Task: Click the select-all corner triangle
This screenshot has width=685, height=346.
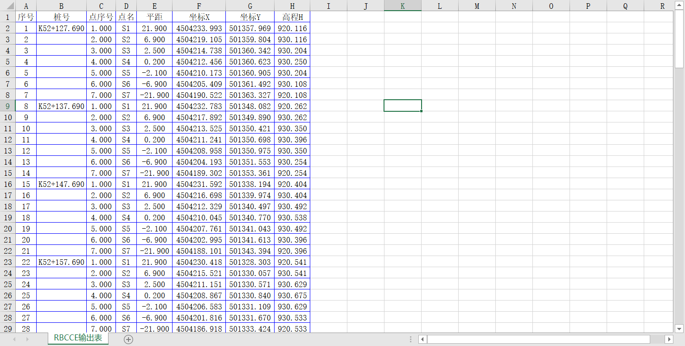Action: (8, 6)
